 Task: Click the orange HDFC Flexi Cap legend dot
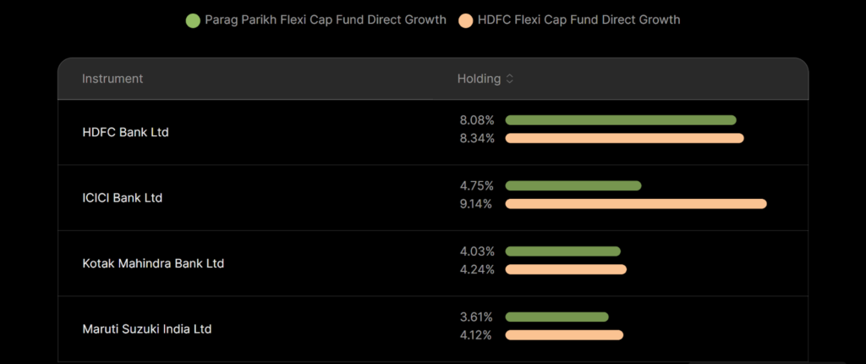[465, 19]
